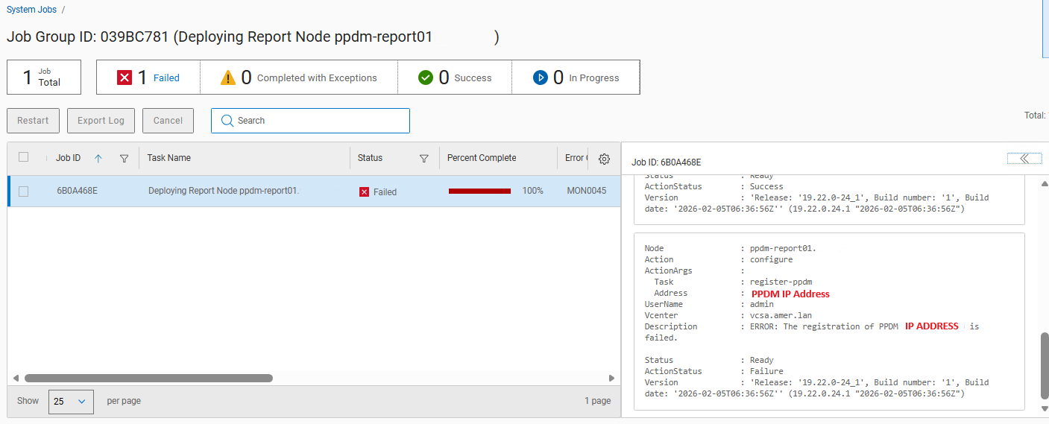Click the green Success checkmark icon
Image resolution: width=1049 pixels, height=424 pixels.
[x=426, y=77]
